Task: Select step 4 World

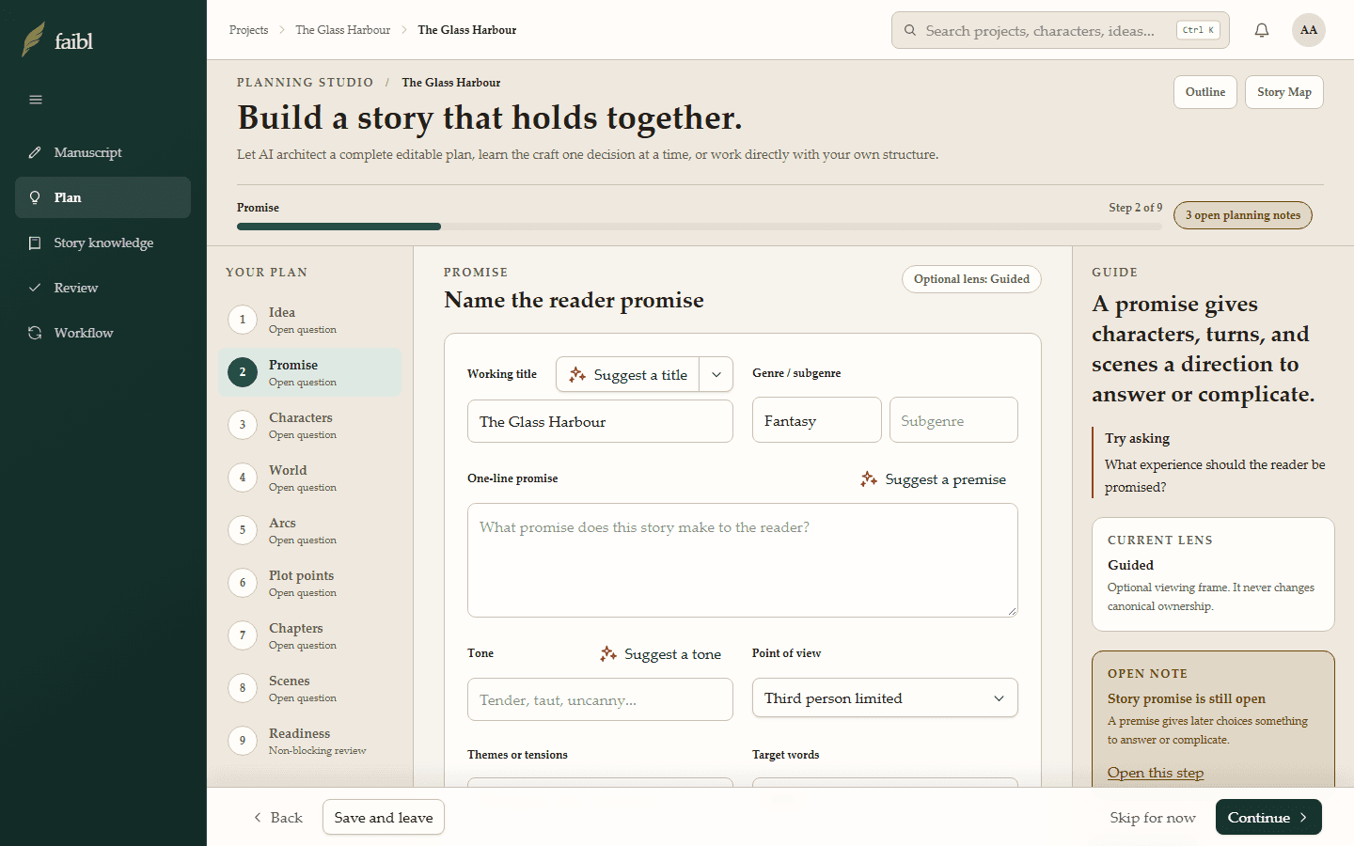Action: pos(309,478)
